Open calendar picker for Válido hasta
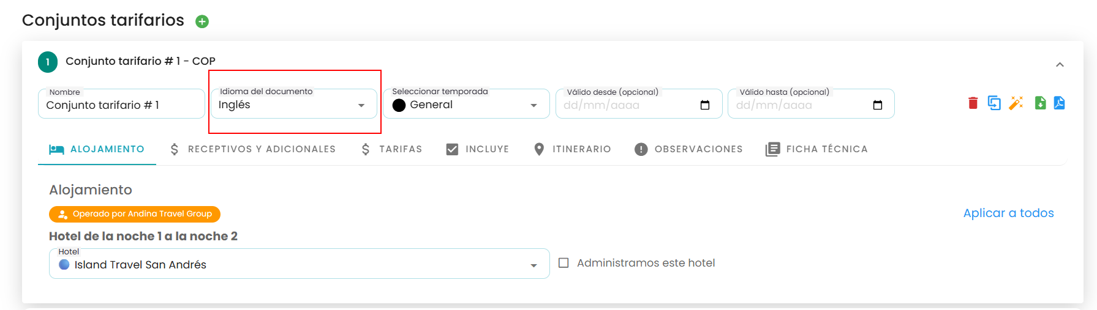Viewport: 1097px width, 310px height. click(878, 105)
